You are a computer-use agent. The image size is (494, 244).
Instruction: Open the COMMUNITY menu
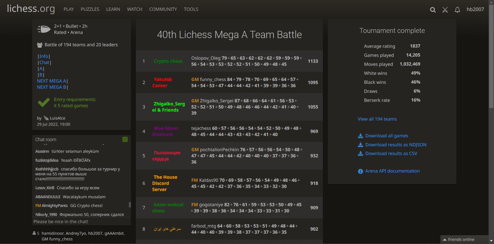click(163, 9)
